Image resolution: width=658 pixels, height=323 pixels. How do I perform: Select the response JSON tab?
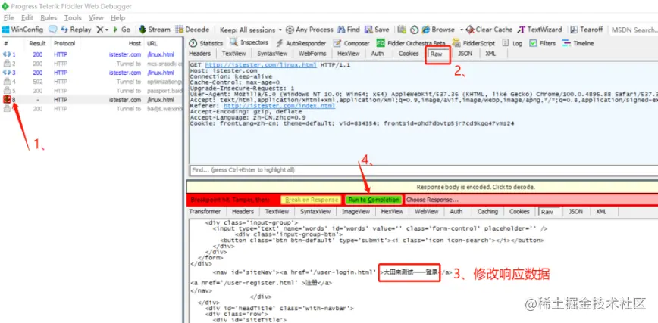[575, 212]
